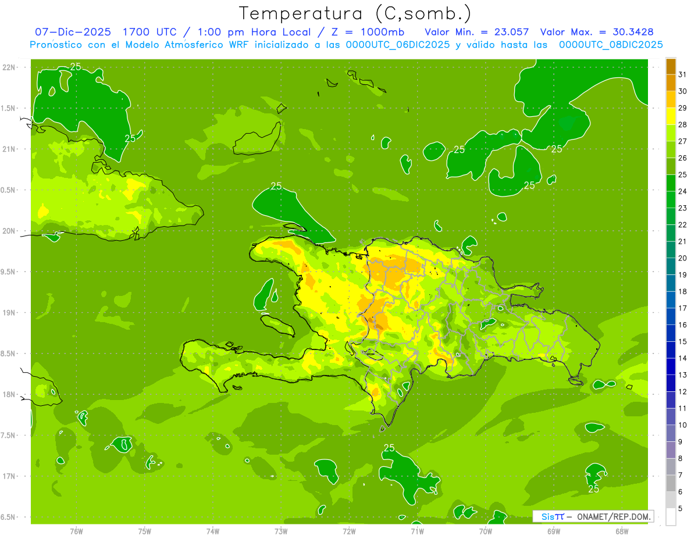This screenshot has width=698, height=539.
Task: Click "0000UTC_08DIC2025" valid-until time
Action: point(611,45)
